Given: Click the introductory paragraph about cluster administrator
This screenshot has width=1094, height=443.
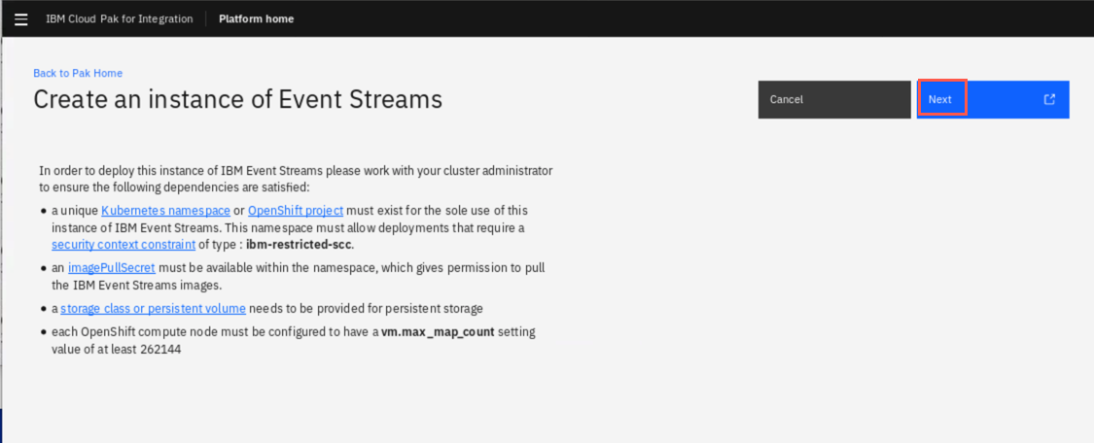Looking at the screenshot, I should [296, 179].
